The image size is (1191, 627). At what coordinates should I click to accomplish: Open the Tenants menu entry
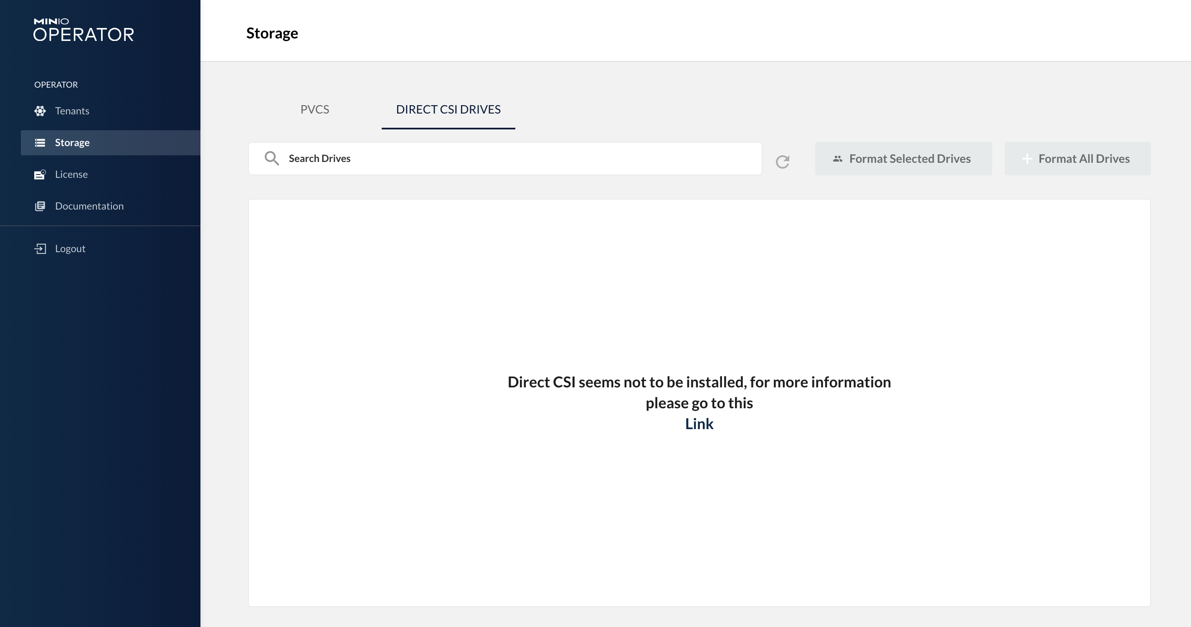(72, 111)
